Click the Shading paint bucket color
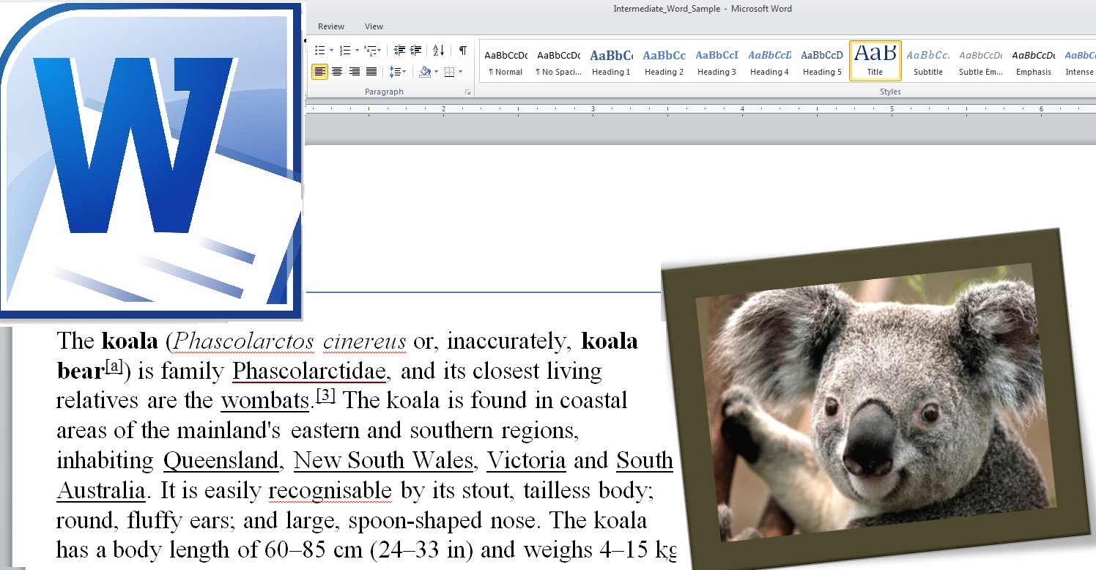This screenshot has height=570, width=1096. pos(425,72)
